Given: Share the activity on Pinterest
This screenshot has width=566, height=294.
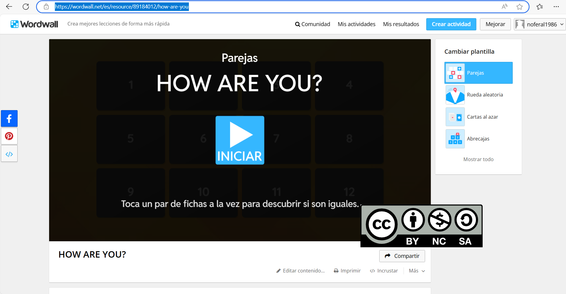Looking at the screenshot, I should [9, 136].
